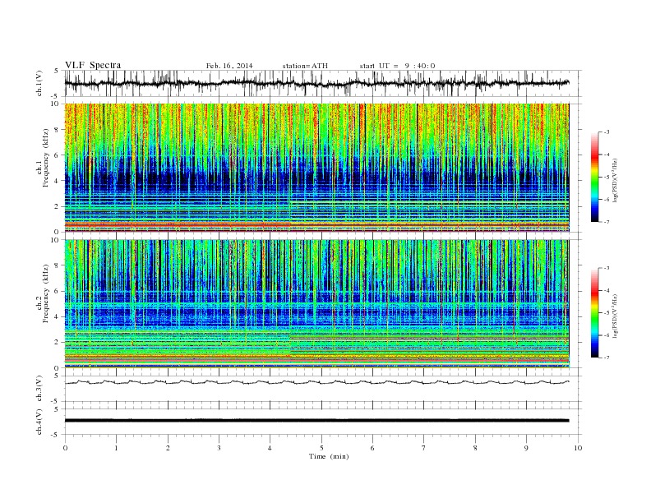Click time axis tick label "0"

click(x=65, y=448)
